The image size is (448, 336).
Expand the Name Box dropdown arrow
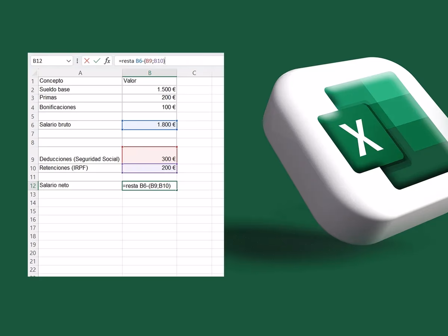pyautogui.click(x=69, y=61)
